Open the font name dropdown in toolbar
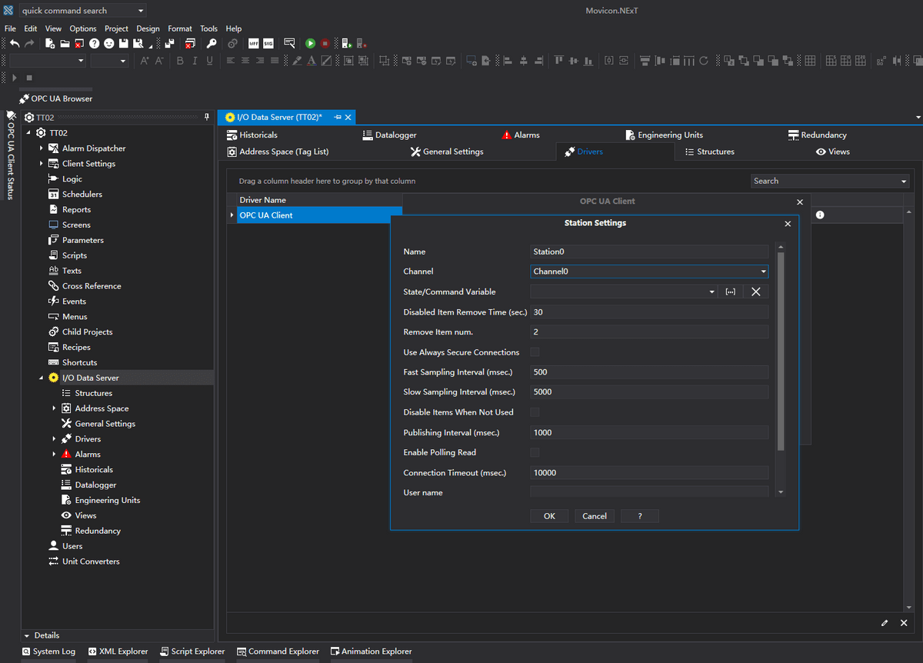This screenshot has height=663, width=923. [81, 61]
